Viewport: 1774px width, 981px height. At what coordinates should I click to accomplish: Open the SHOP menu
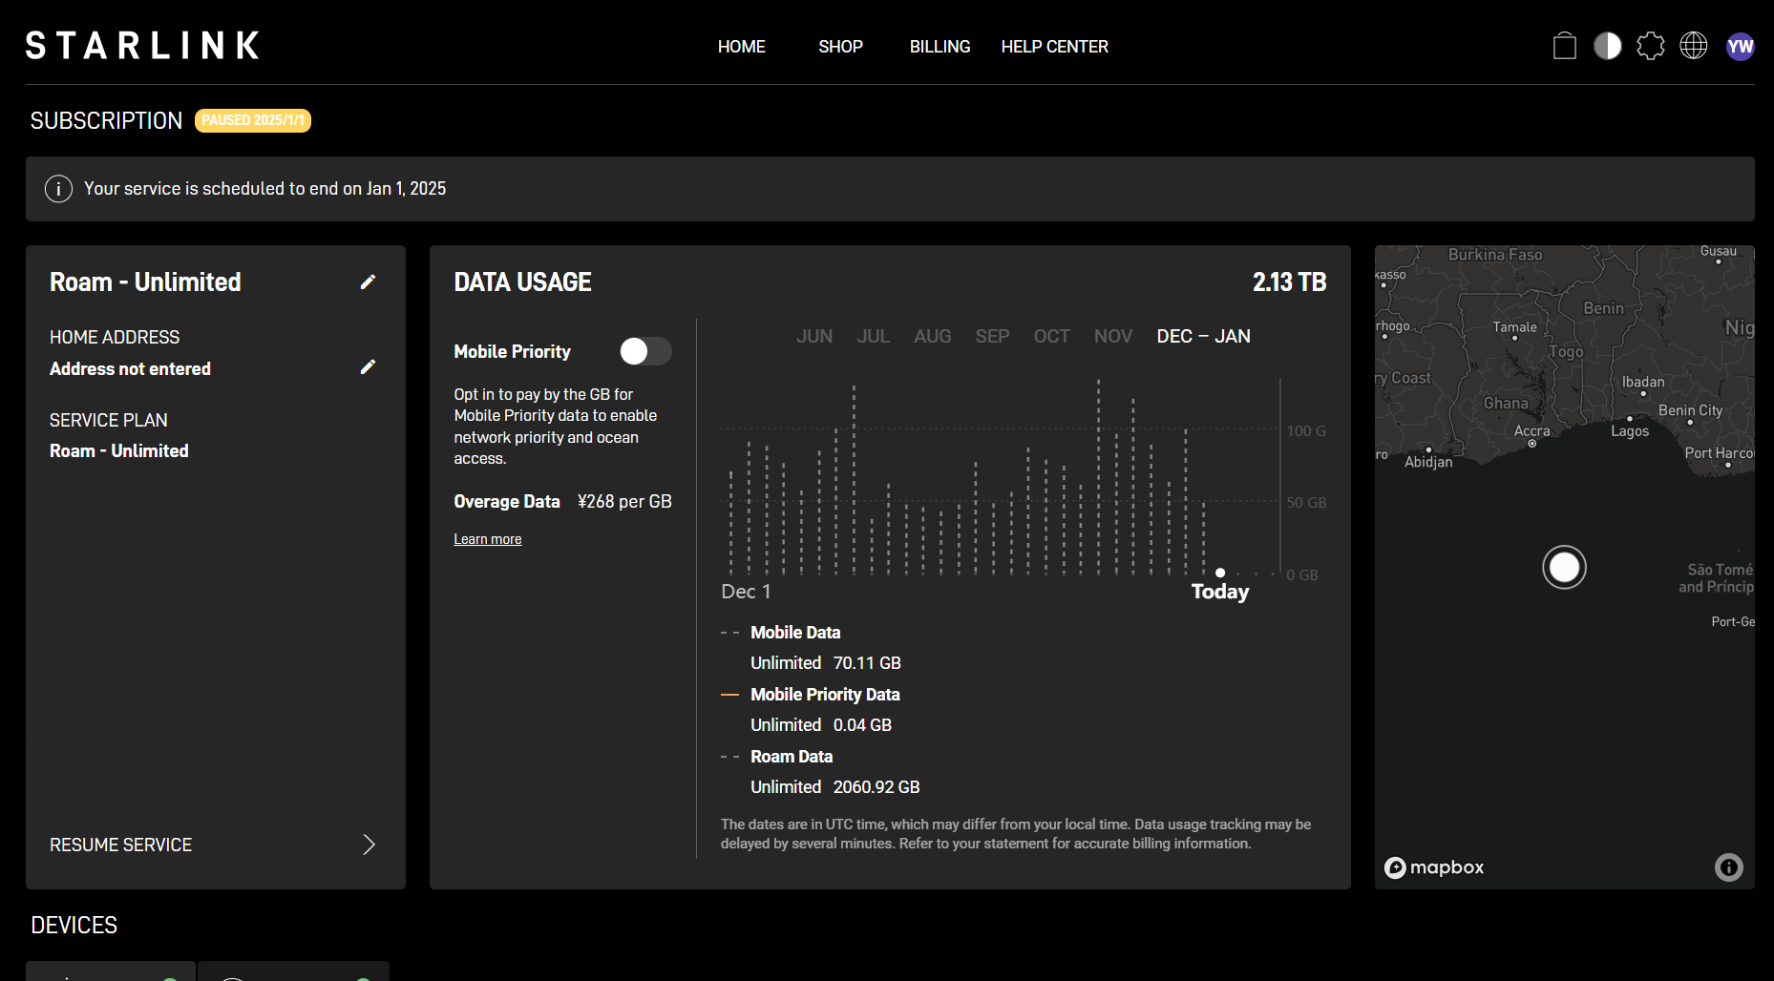tap(840, 47)
